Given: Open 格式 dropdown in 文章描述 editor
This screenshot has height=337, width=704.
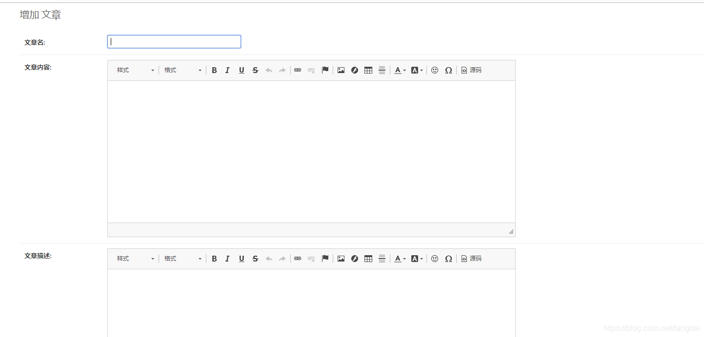Looking at the screenshot, I should (182, 259).
